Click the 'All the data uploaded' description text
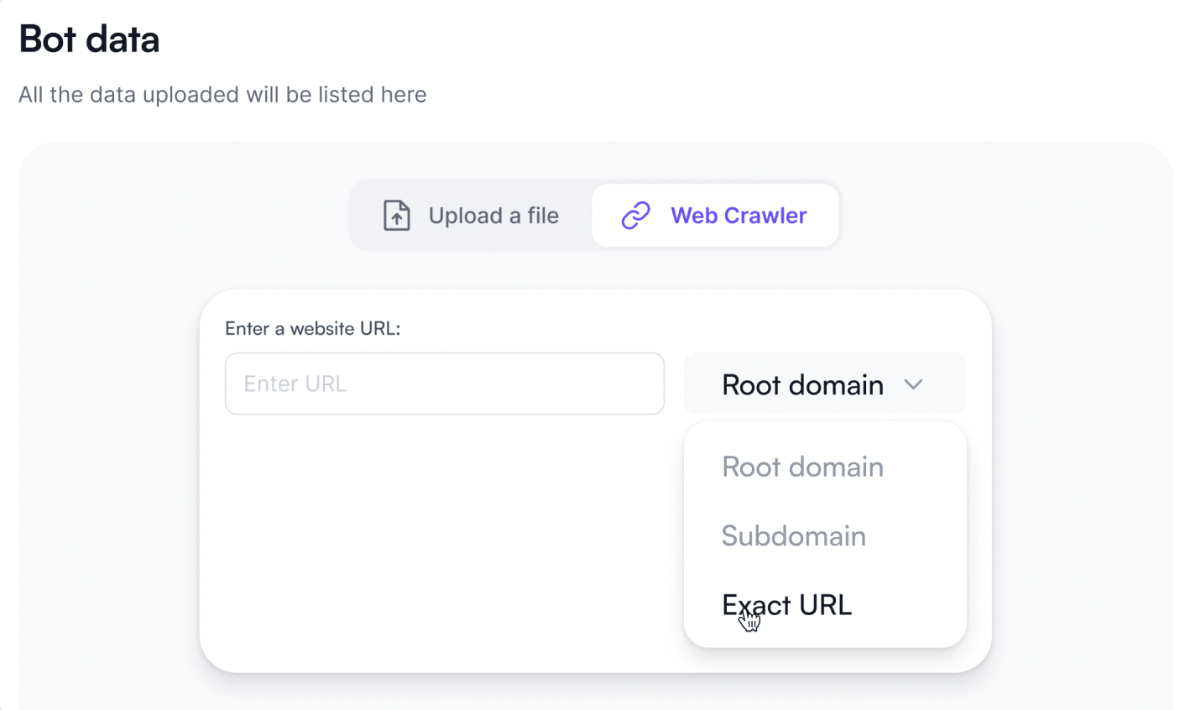Viewport: 1185px width, 710px height. tap(222, 95)
